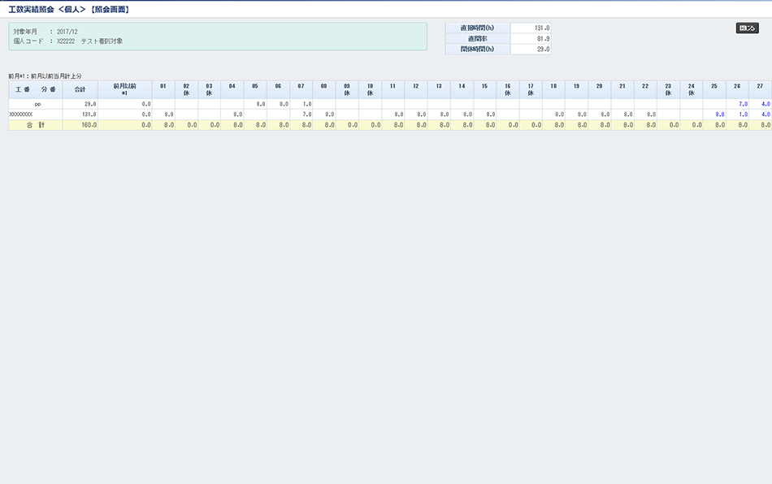Image resolution: width=772 pixels, height=484 pixels.
Task: Open the blue 7.0 value in pp row
Action: 743,104
